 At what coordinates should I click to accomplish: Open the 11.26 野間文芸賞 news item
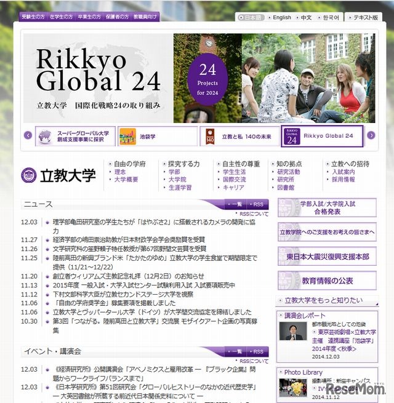tap(129, 249)
